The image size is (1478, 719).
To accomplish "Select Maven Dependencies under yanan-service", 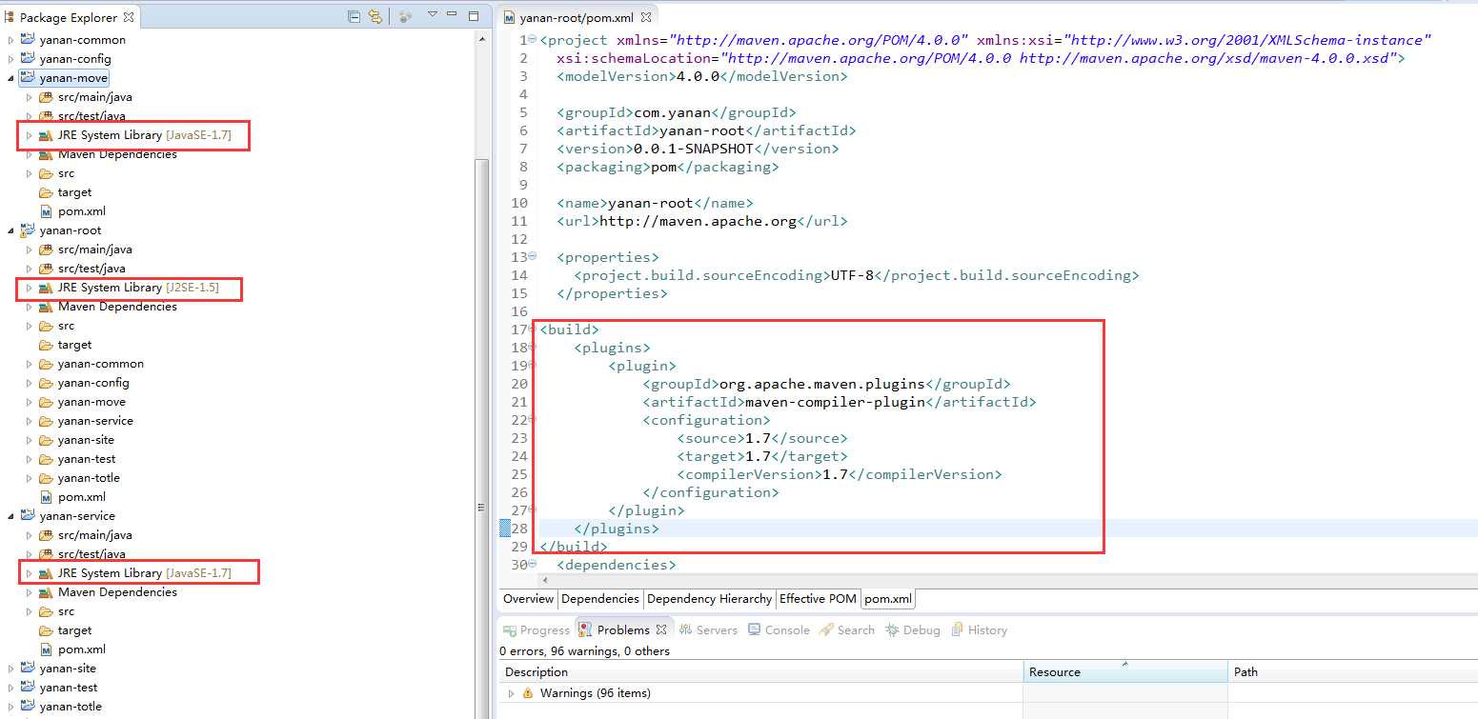I will tap(117, 592).
